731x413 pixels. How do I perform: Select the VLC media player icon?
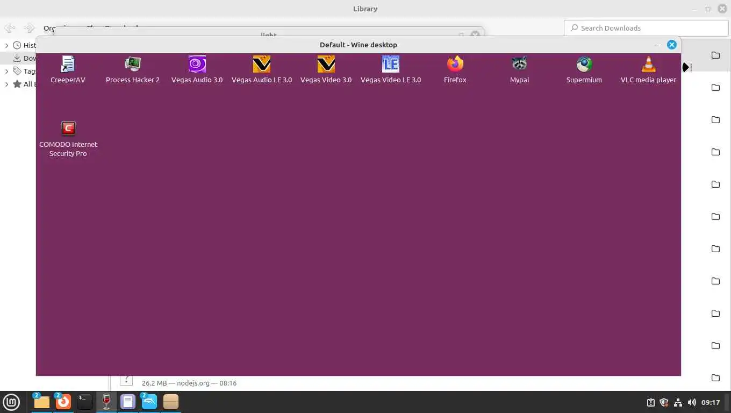pos(649,65)
